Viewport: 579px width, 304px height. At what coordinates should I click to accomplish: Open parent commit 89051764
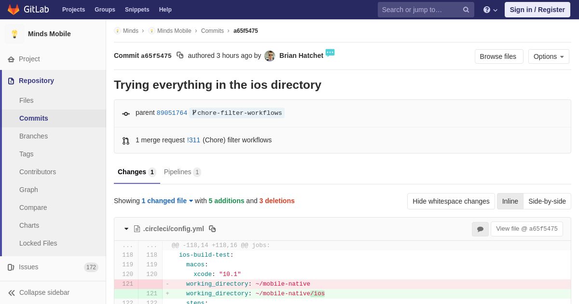pyautogui.click(x=172, y=113)
